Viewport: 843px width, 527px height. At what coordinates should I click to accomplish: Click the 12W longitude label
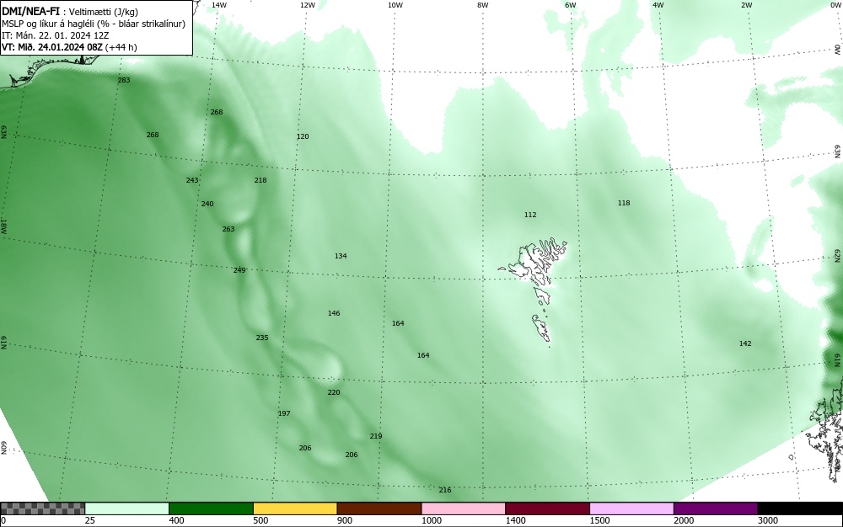tap(308, 5)
